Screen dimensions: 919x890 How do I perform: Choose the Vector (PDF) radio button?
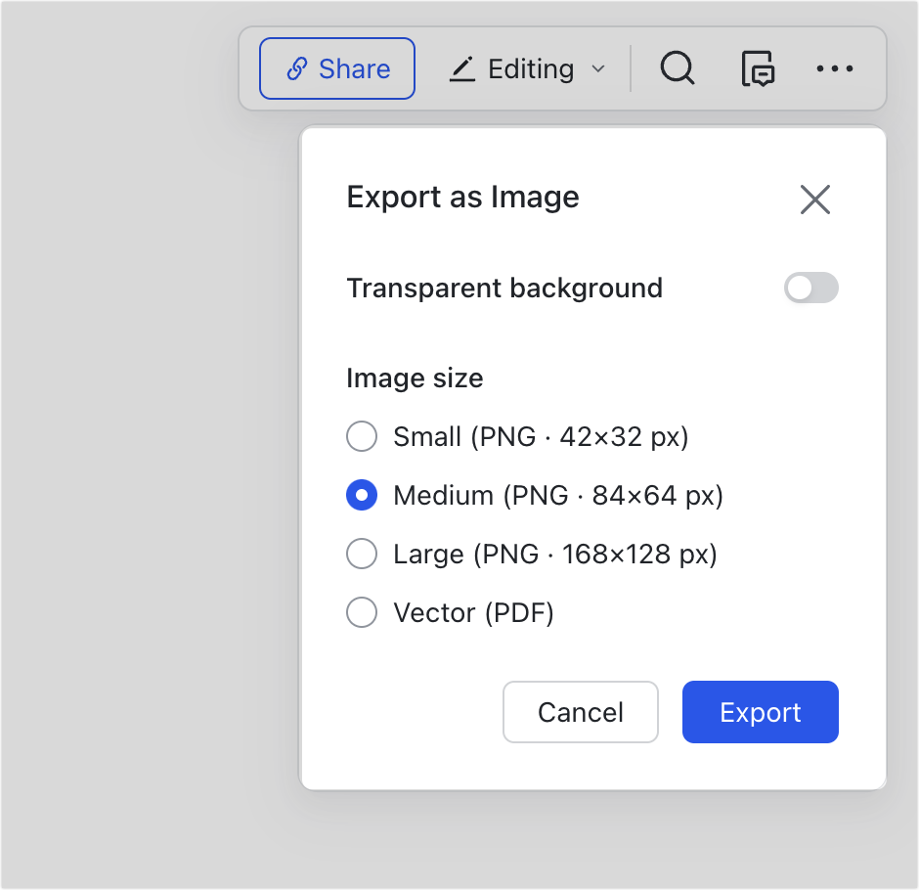[362, 612]
